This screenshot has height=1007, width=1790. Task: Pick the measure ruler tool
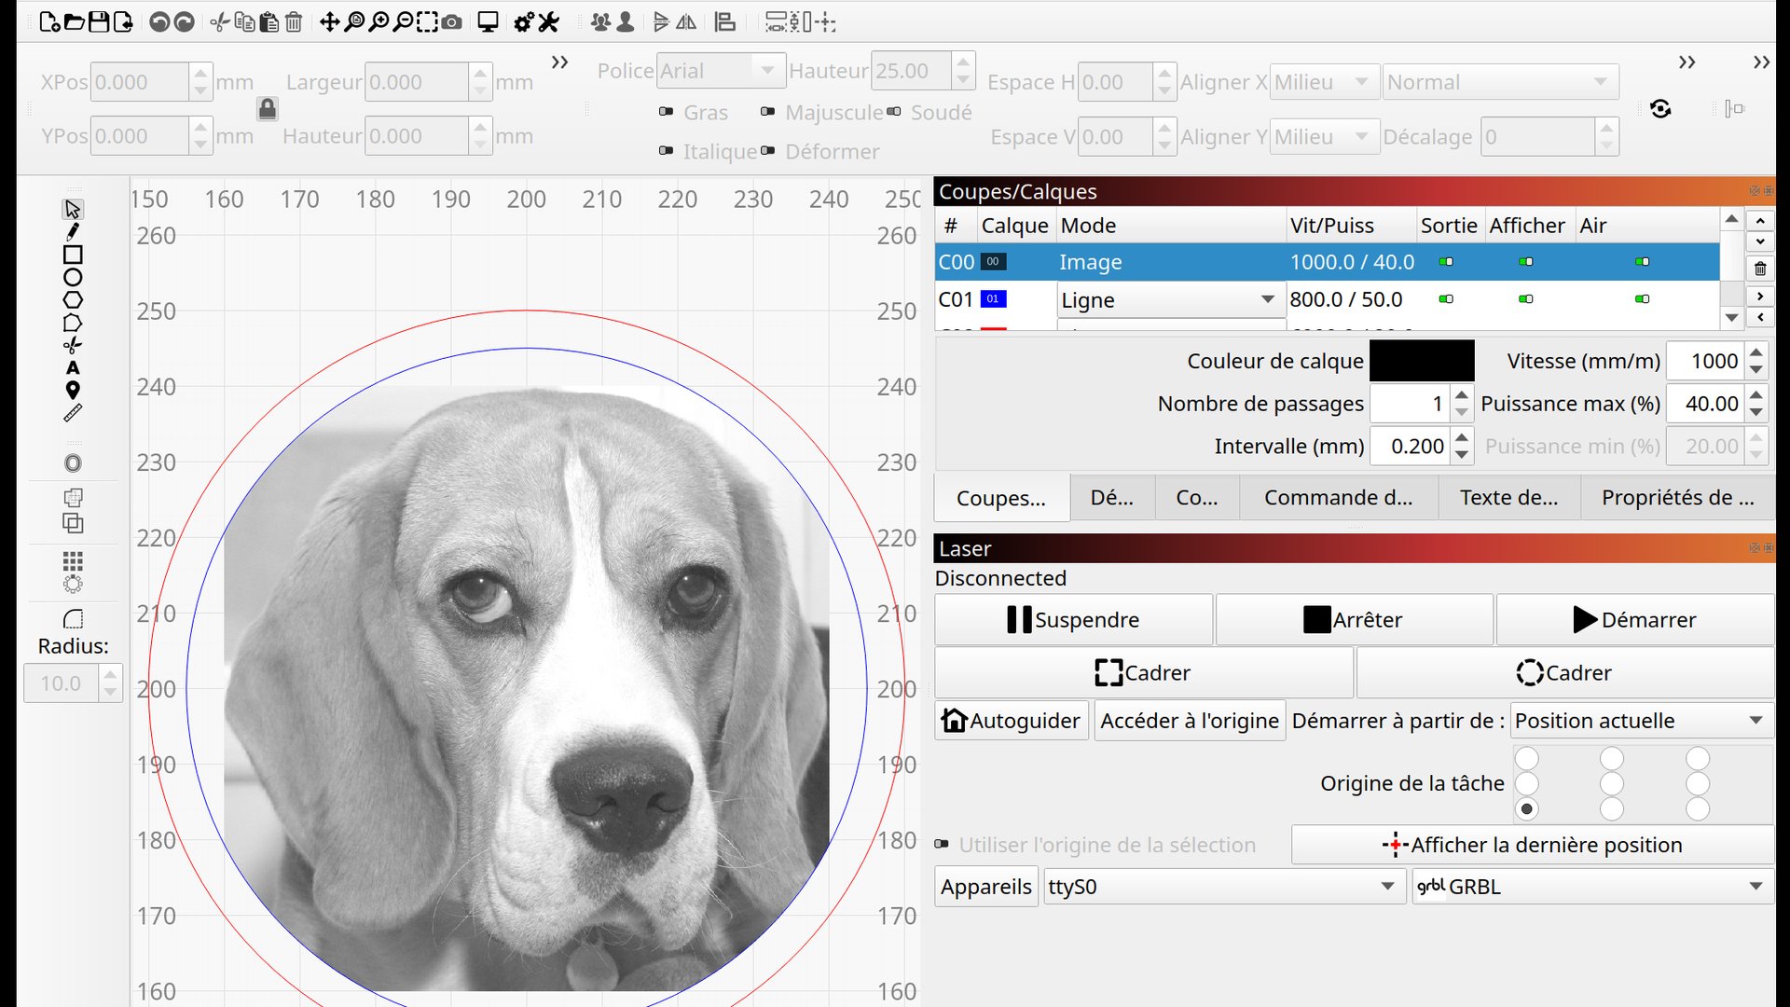point(73,413)
